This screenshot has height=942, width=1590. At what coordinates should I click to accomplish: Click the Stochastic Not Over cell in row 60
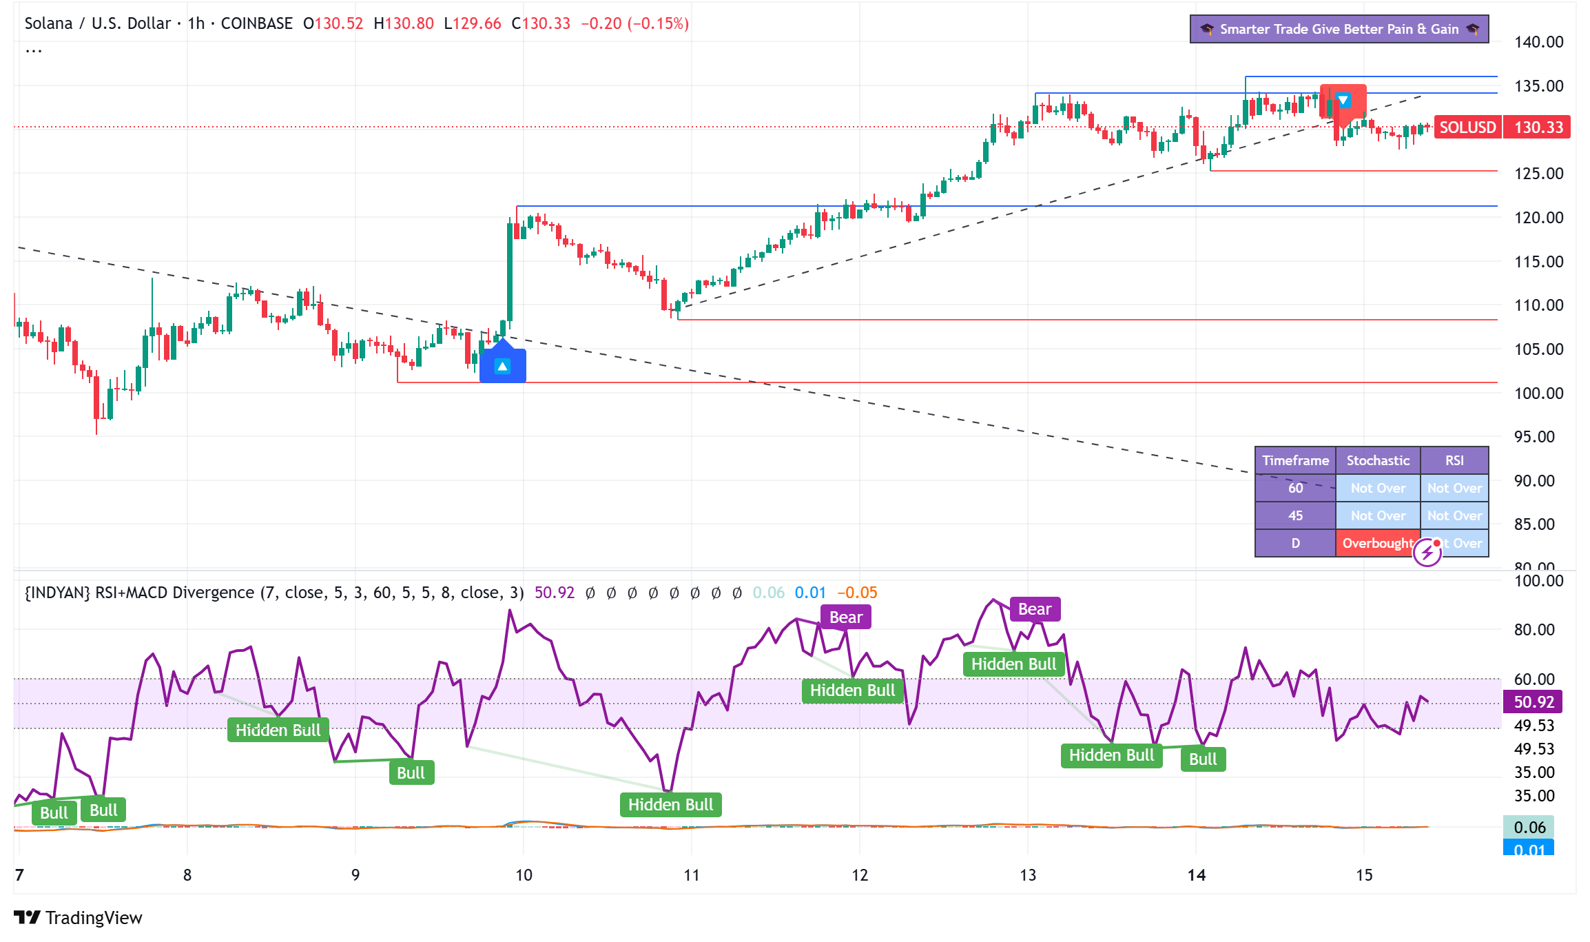coord(1378,488)
